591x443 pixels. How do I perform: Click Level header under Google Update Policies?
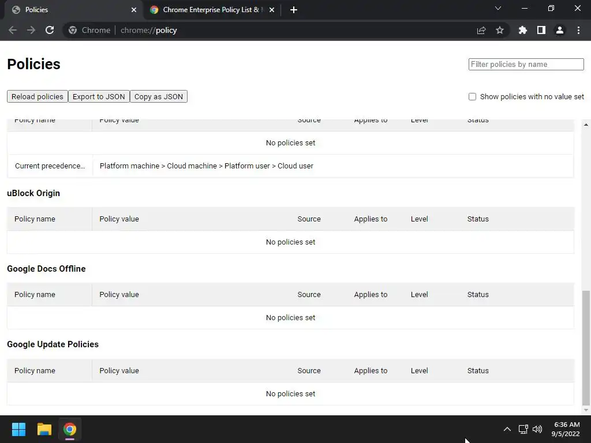click(420, 371)
